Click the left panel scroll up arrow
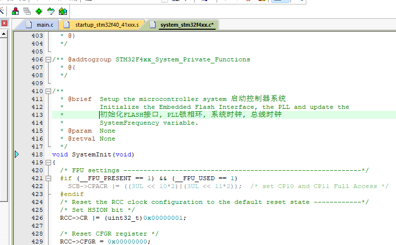The height and width of the screenshot is (245, 396). [x=4, y=34]
